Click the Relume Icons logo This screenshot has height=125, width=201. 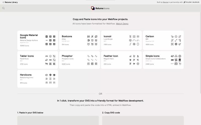100,8
